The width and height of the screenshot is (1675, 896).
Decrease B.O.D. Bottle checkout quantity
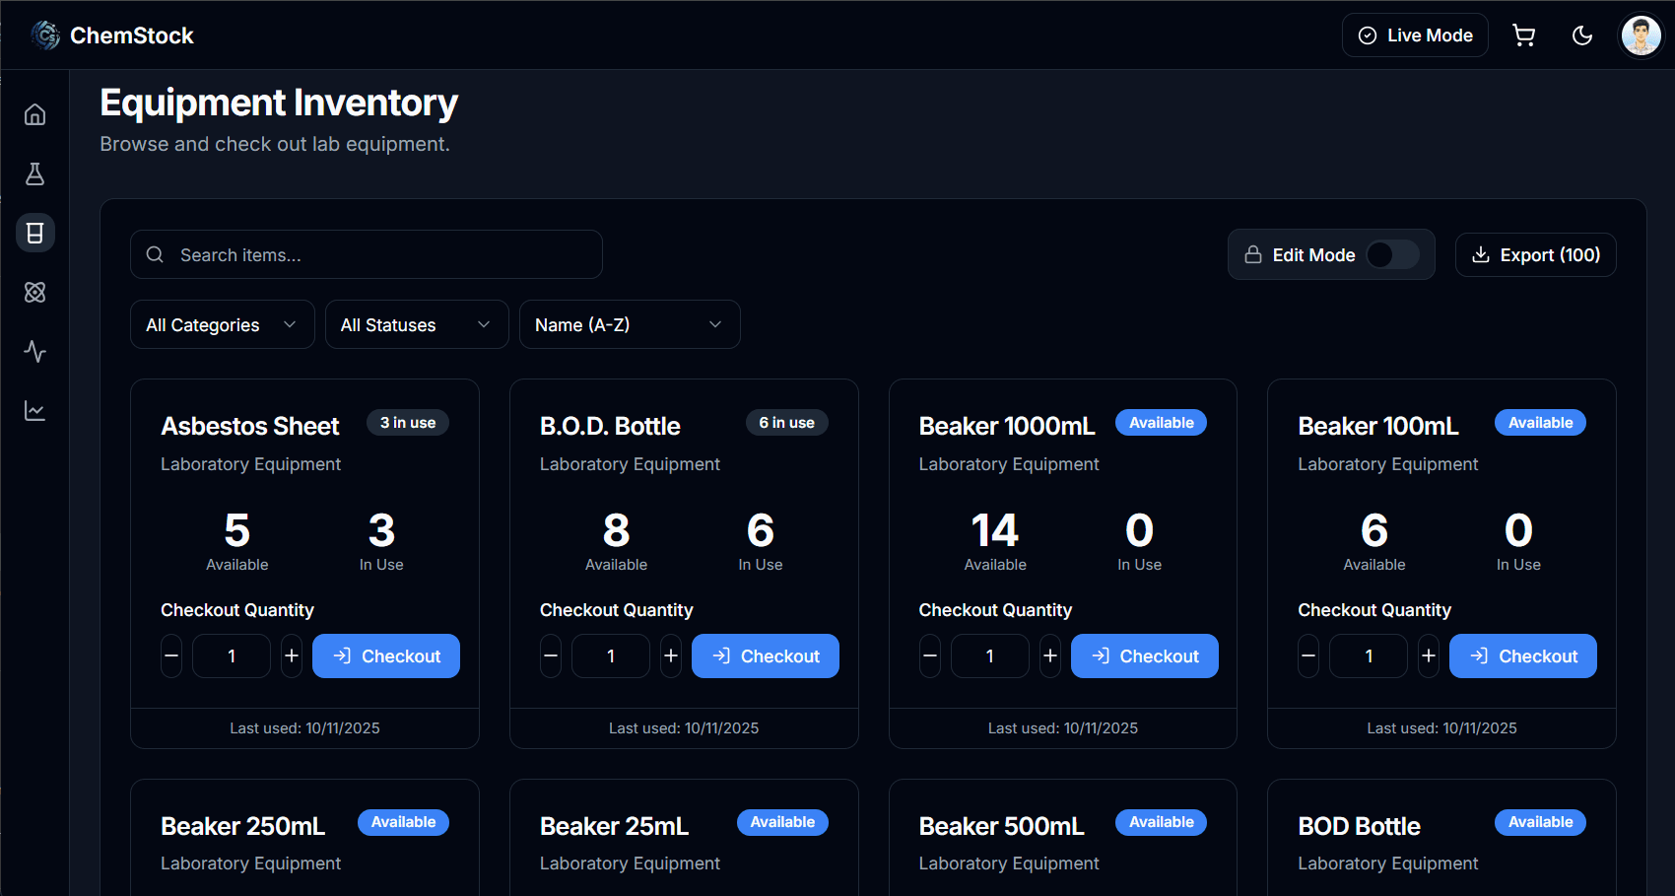coord(551,656)
